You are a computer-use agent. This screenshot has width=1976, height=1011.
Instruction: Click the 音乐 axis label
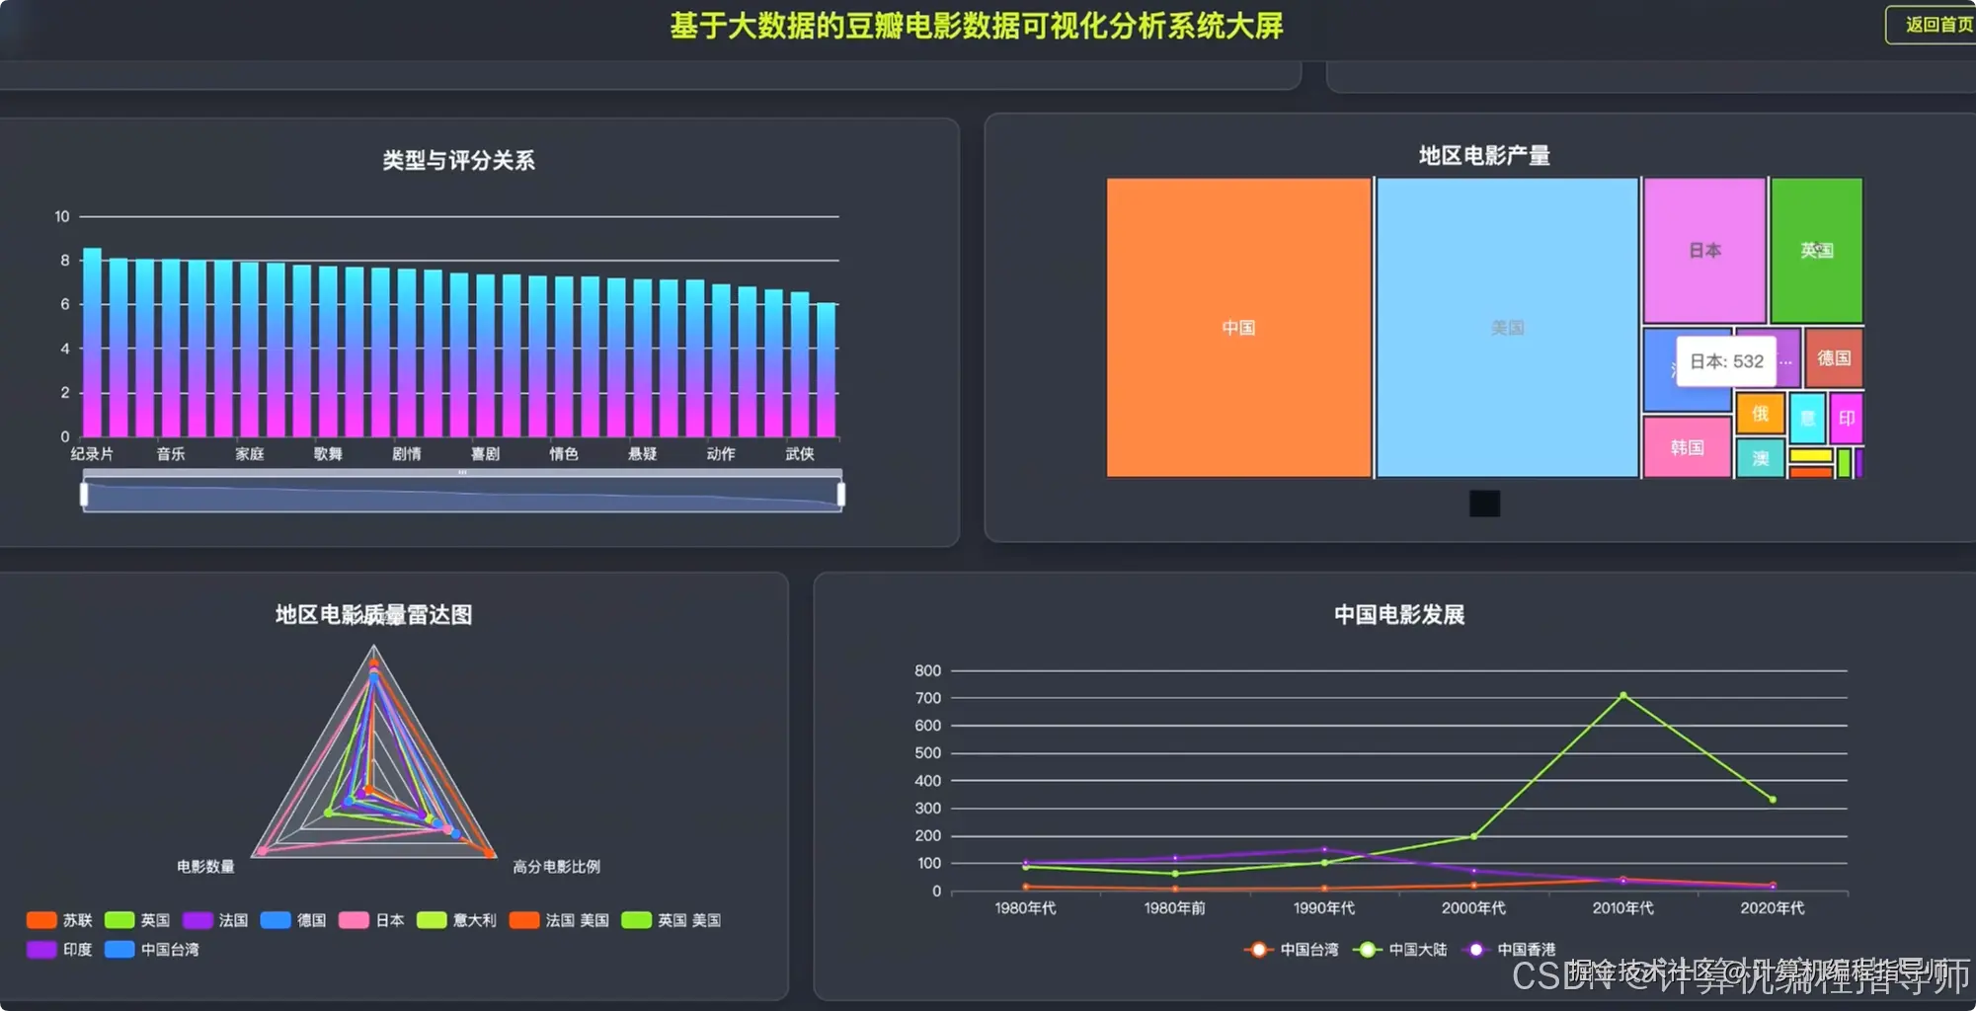[x=171, y=454]
